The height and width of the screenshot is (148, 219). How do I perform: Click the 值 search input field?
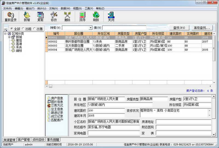(x=124, y=28)
